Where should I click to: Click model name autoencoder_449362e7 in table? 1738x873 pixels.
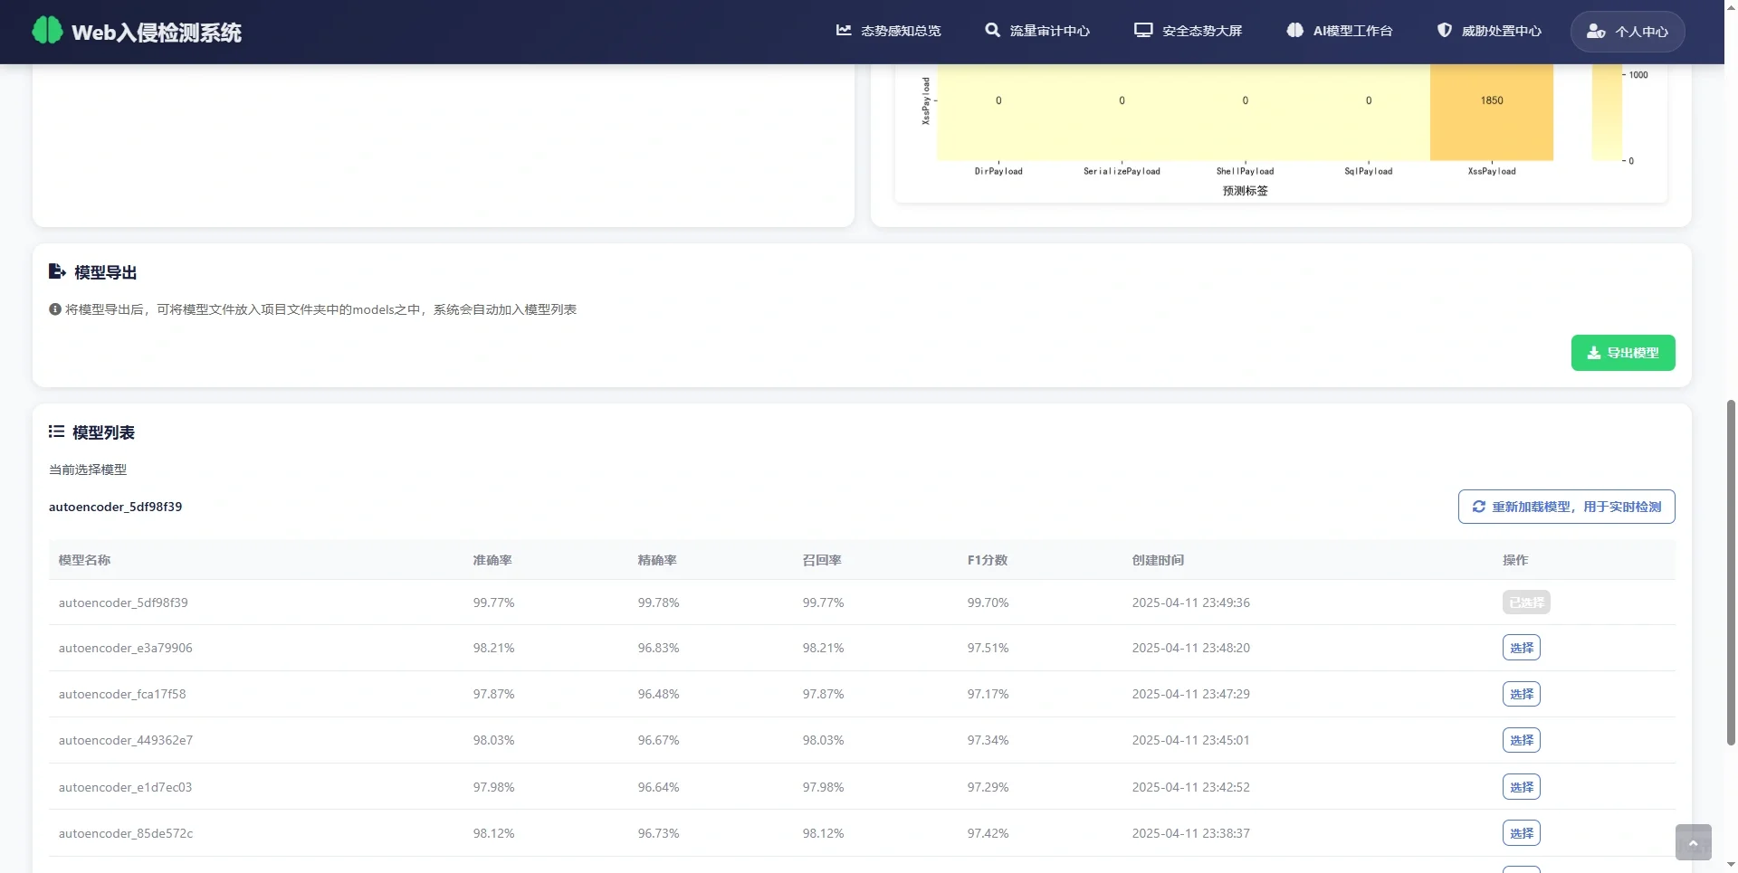point(126,740)
